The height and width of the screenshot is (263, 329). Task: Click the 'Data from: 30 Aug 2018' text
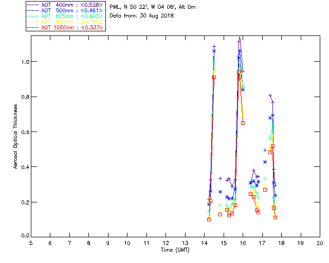141,15
